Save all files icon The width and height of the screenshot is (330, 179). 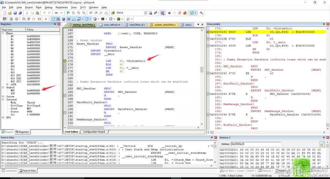pos(20,13)
